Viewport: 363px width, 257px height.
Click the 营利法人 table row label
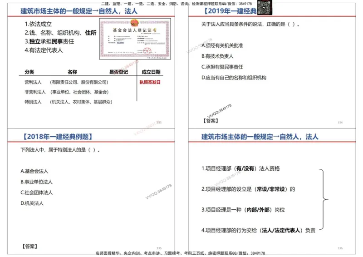tap(33, 82)
